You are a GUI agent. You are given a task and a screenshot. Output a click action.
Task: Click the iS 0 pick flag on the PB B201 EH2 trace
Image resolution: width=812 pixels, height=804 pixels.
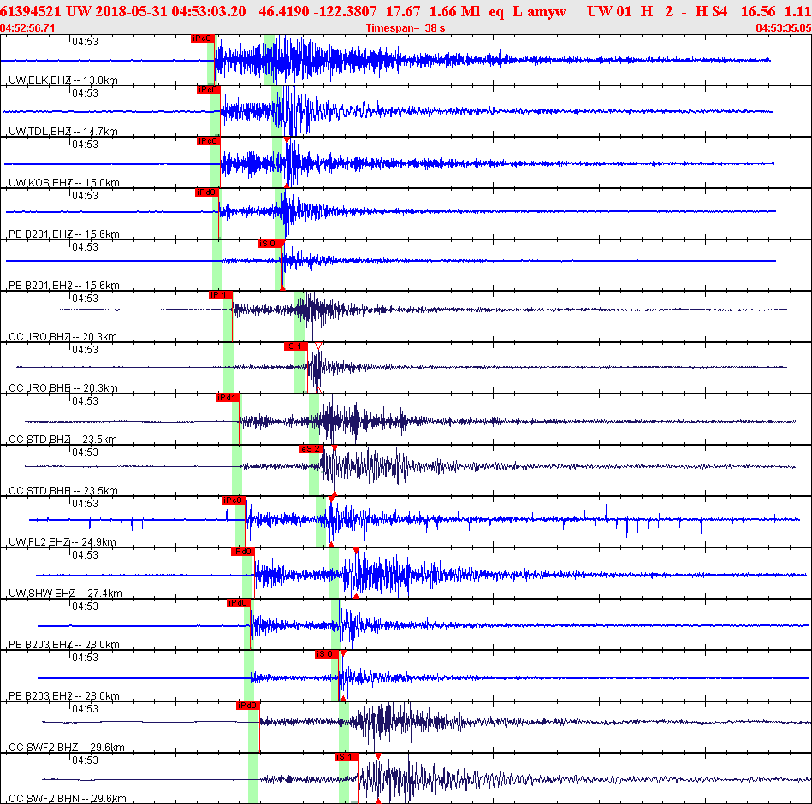pyautogui.click(x=270, y=244)
